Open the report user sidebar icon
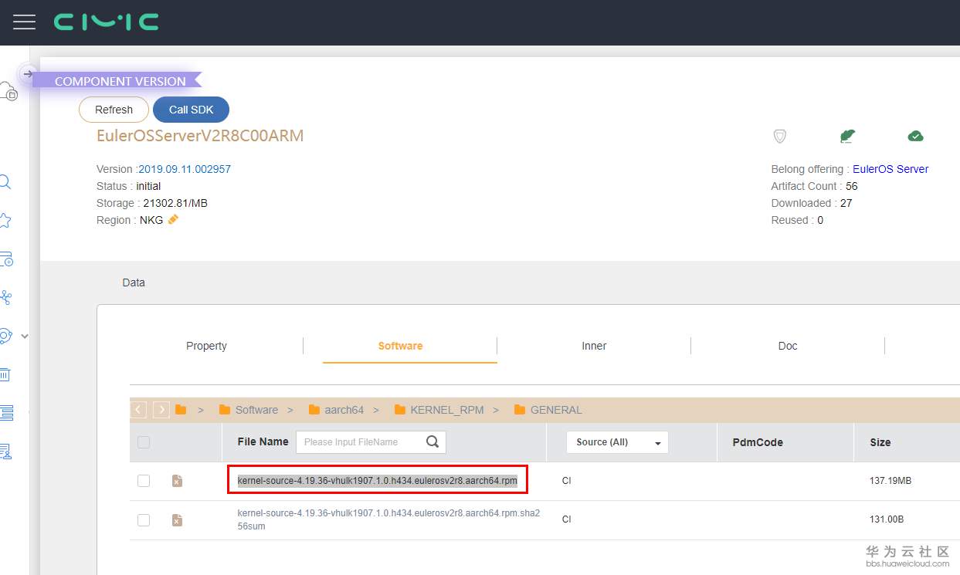 click(x=6, y=451)
